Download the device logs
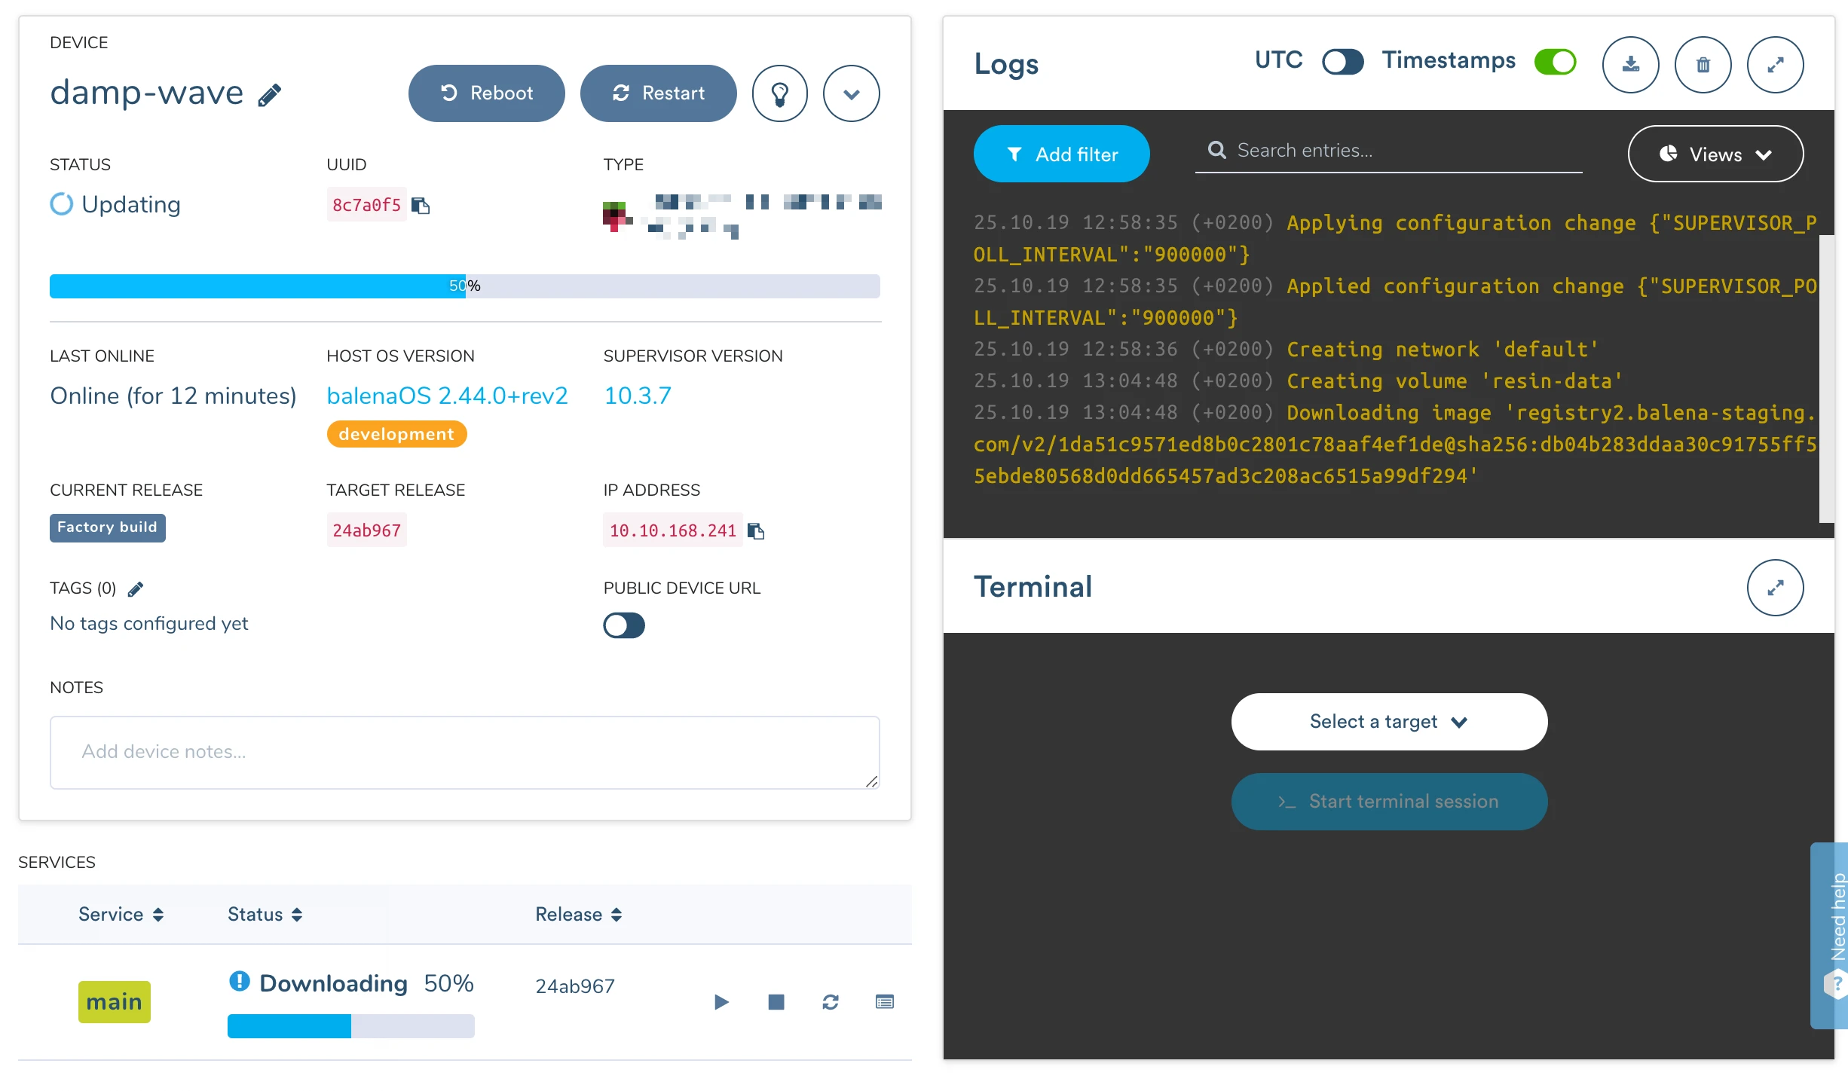 point(1631,65)
